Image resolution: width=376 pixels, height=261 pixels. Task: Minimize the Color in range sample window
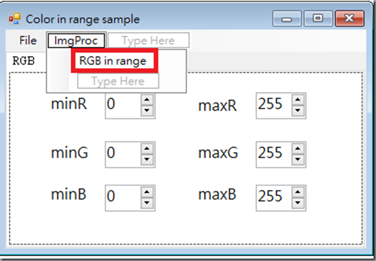pyautogui.click(x=287, y=19)
